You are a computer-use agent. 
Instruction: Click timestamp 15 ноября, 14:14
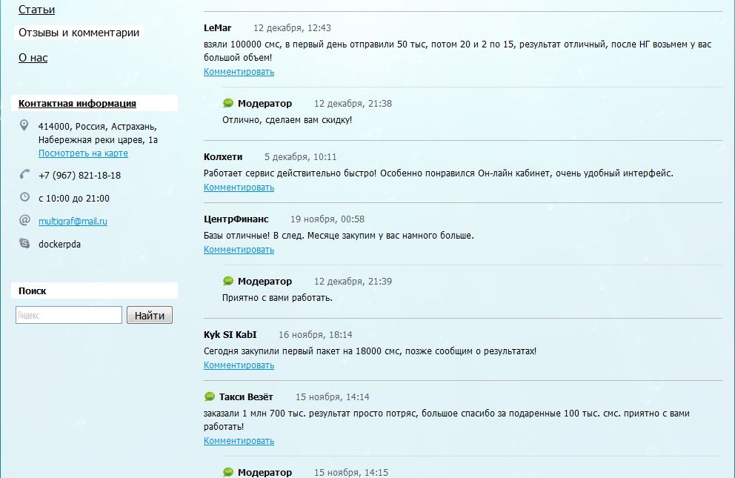tap(333, 397)
